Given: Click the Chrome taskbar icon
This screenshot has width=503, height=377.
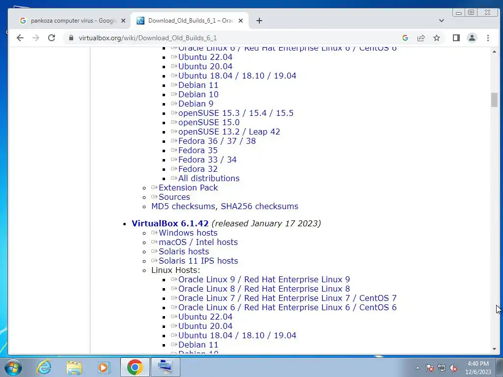Looking at the screenshot, I should click(135, 367).
